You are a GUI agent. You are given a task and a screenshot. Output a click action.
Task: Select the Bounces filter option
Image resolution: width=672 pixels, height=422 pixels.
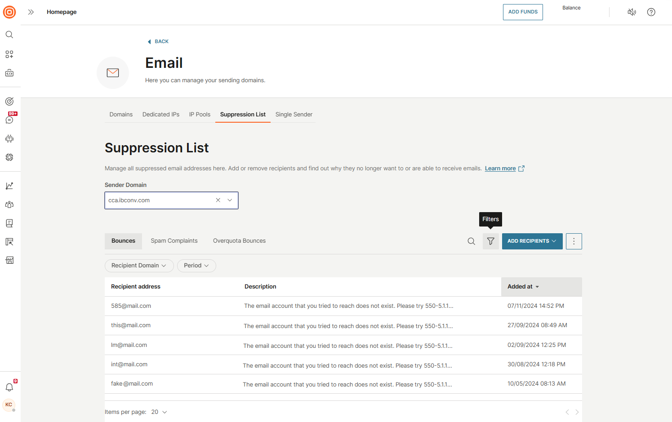point(123,241)
